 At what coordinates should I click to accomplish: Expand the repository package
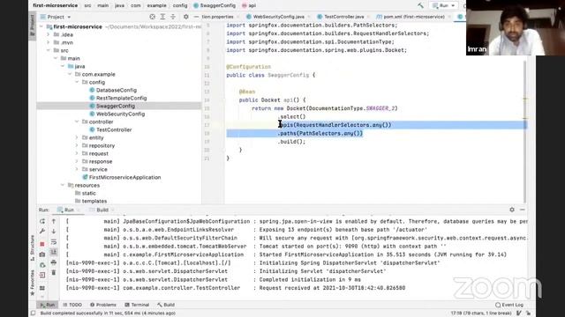pos(77,145)
